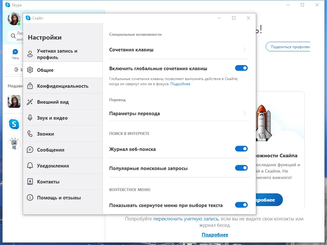The height and width of the screenshot is (245, 327).
Task: Click the Настройки heading
Action: (x=45, y=38)
